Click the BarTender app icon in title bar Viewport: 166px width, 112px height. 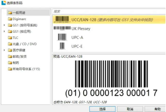[3, 3]
